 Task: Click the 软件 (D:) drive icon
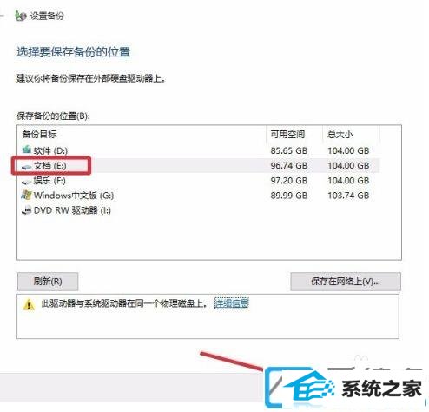pos(27,150)
